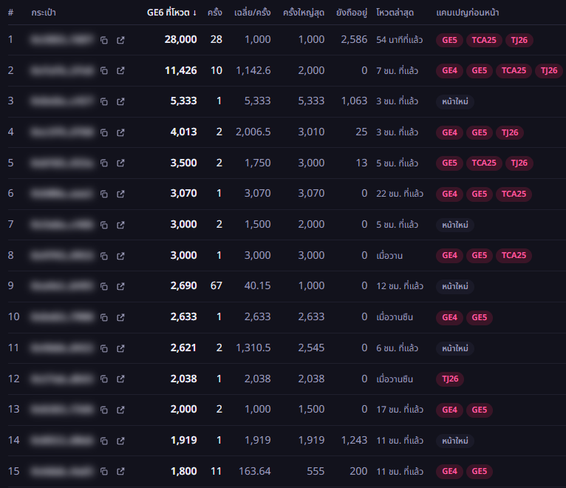566x488 pixels.
Task: Sort by ยังถืออยู่ column header
Action: click(x=352, y=13)
